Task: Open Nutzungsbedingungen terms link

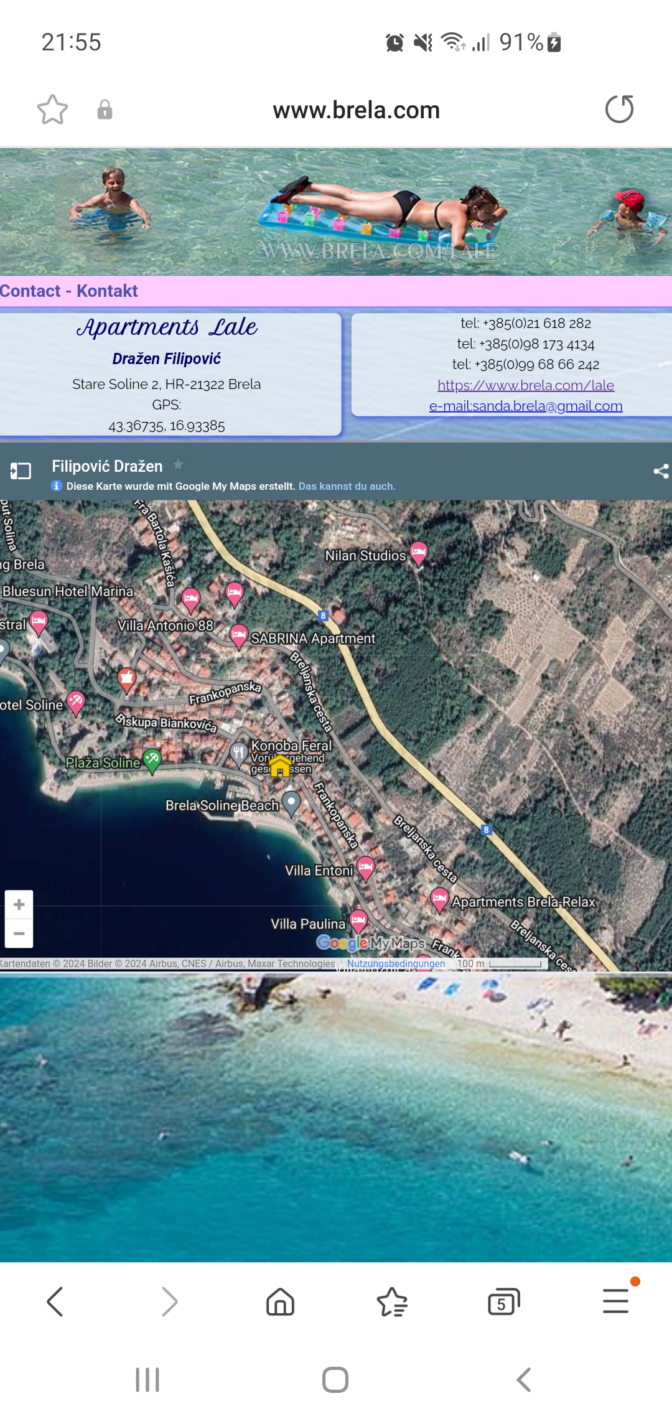Action: pyautogui.click(x=396, y=963)
